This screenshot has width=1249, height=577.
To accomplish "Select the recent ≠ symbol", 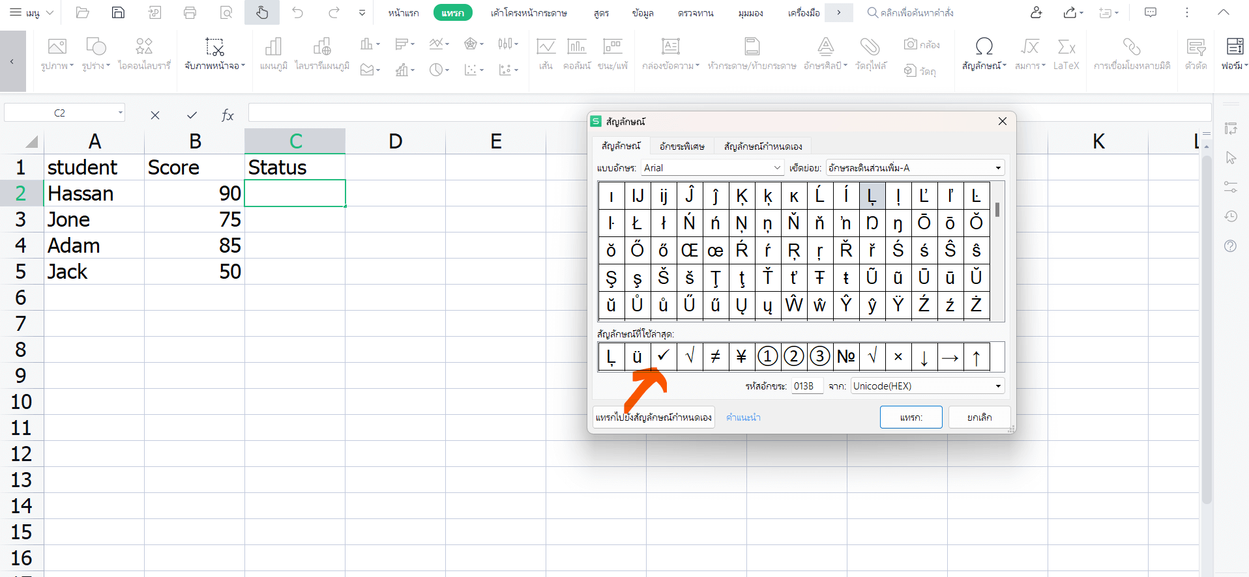I will (716, 356).
